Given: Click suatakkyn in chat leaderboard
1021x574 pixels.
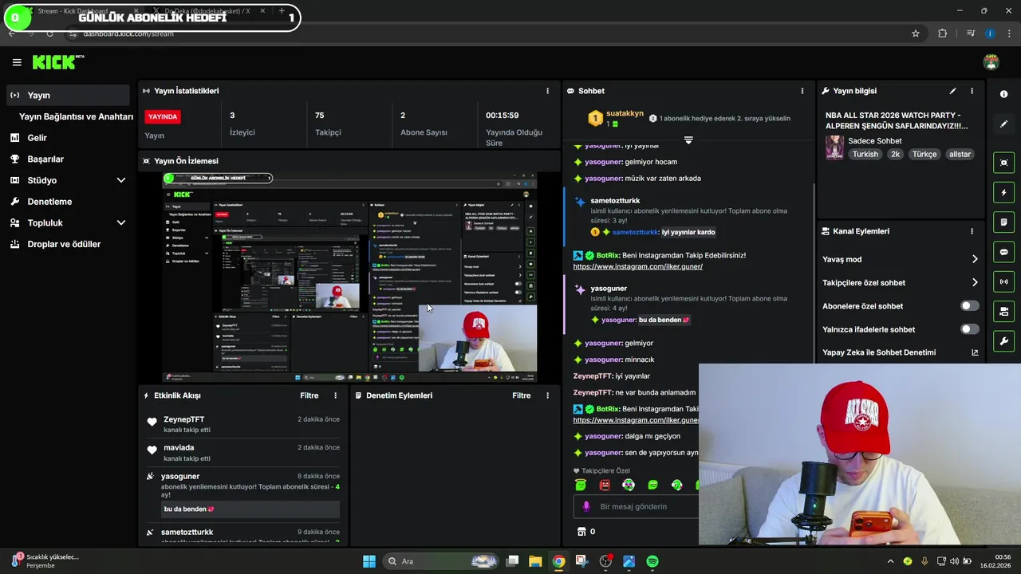Looking at the screenshot, I should pos(625,113).
